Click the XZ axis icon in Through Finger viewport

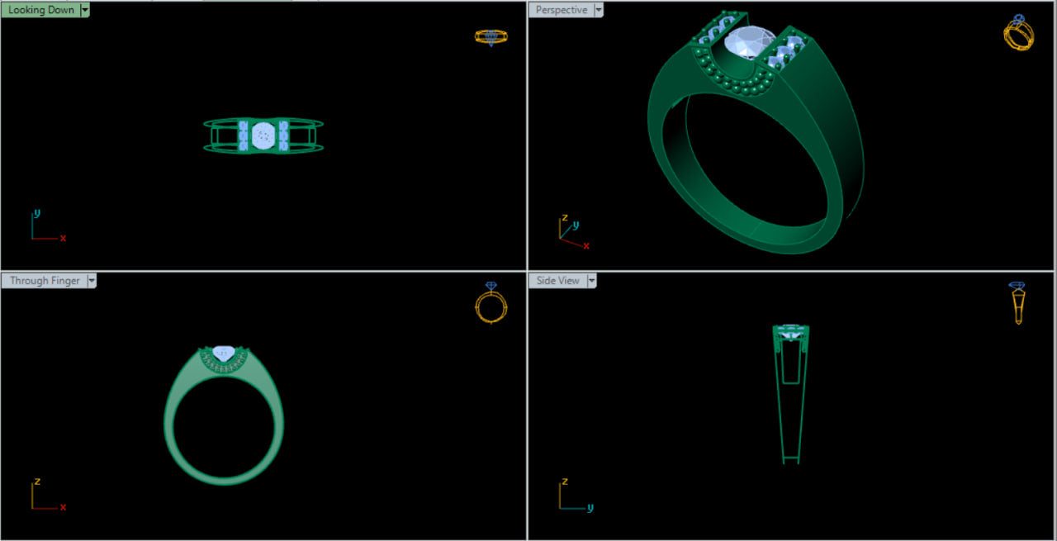coord(47,494)
